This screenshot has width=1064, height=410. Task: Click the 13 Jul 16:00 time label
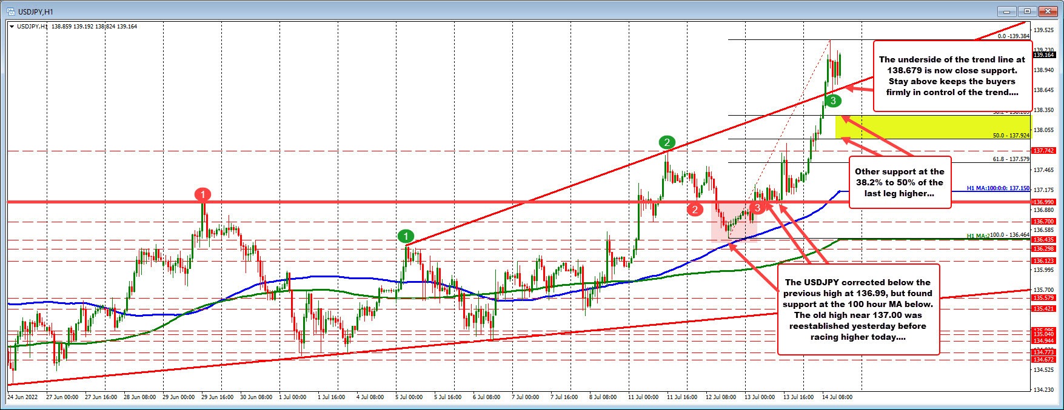pyautogui.click(x=798, y=397)
